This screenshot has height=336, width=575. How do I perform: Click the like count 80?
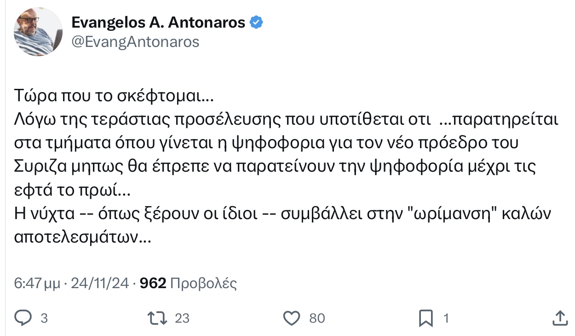[x=317, y=319]
